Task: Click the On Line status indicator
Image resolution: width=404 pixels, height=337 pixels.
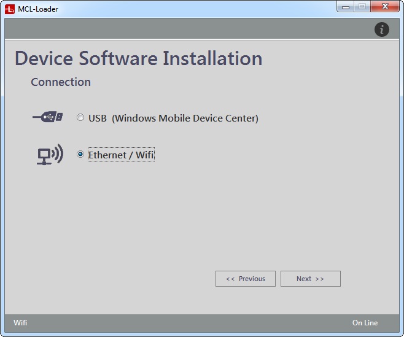Action: coord(365,322)
